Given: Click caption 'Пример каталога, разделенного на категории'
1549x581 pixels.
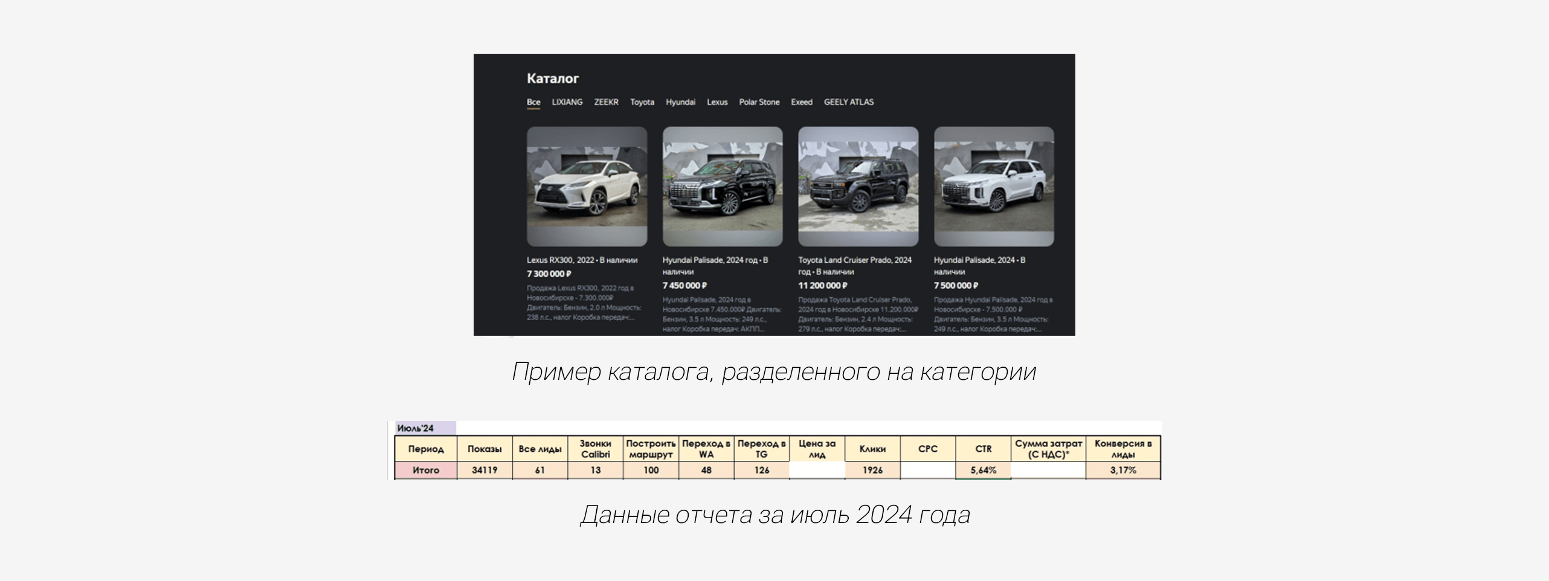Looking at the screenshot, I should [x=774, y=371].
